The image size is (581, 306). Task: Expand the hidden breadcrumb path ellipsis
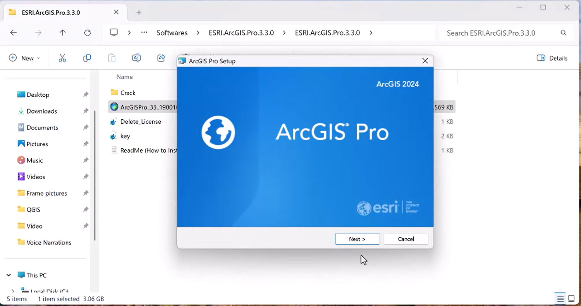pos(144,33)
